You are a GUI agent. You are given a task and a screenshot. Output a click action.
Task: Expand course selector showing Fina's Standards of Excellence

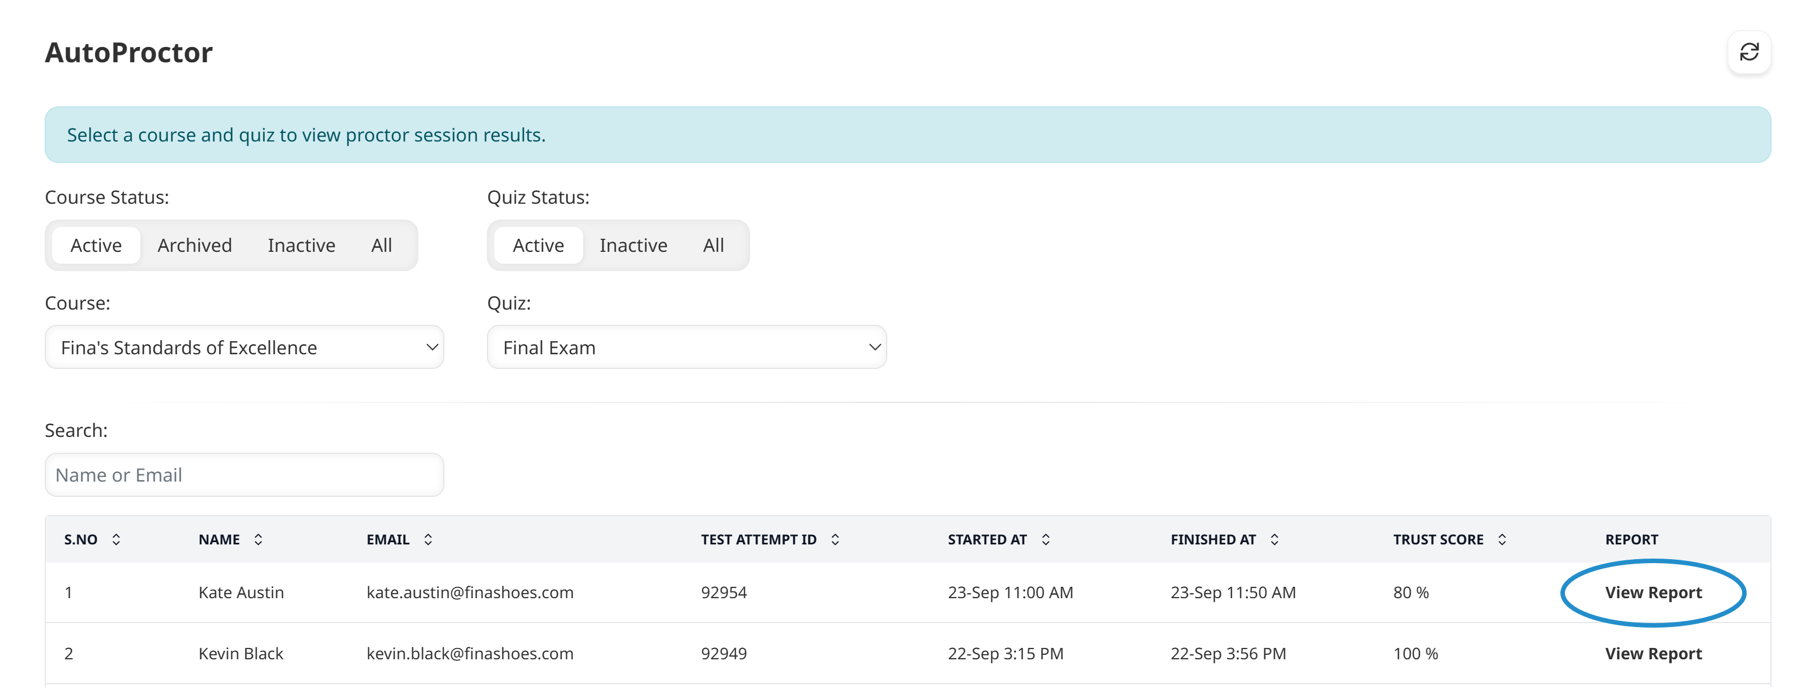click(244, 347)
